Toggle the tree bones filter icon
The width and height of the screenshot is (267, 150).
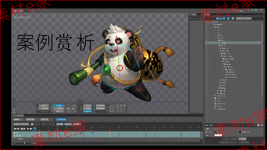click(217, 18)
